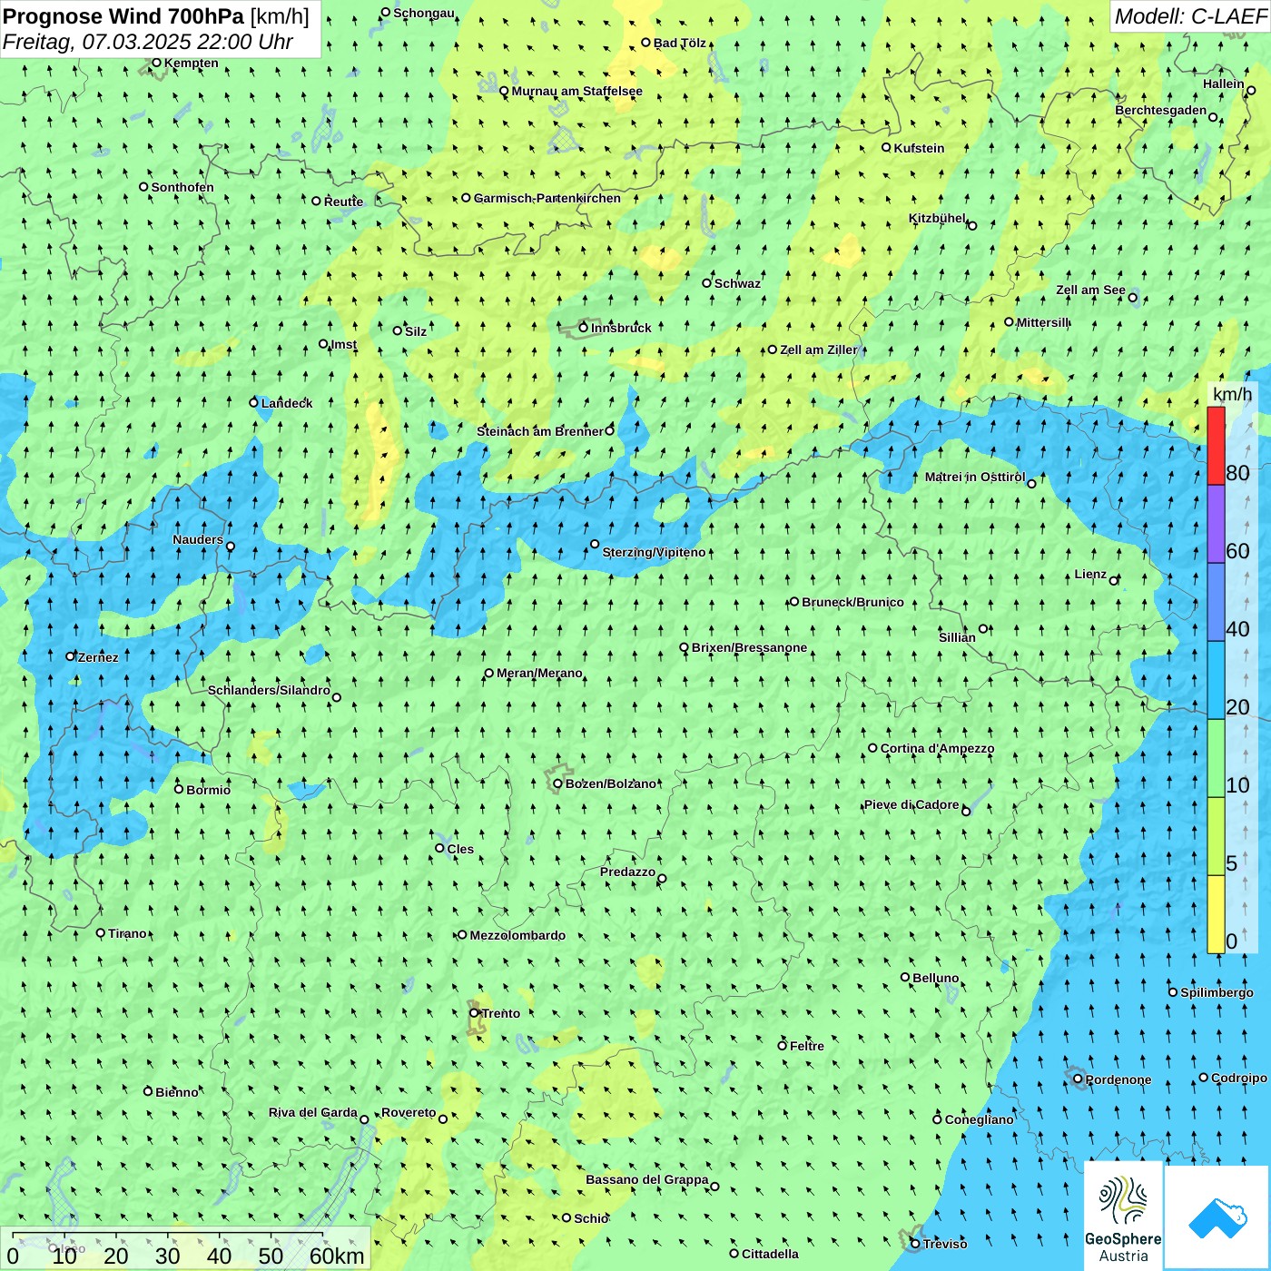This screenshot has width=1271, height=1271.
Task: Click the Hallein label
Action: (x=1224, y=84)
